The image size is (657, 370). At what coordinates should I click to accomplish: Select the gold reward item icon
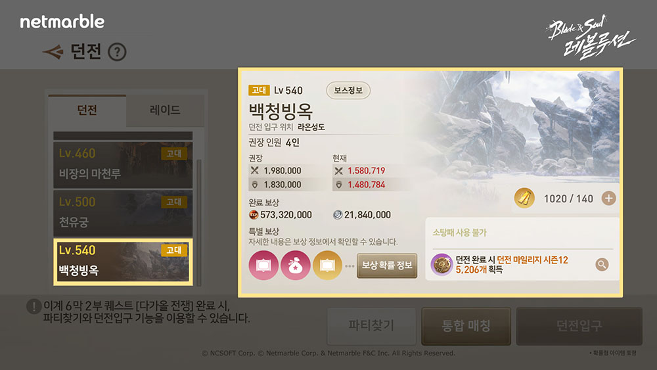pyautogui.click(x=327, y=266)
